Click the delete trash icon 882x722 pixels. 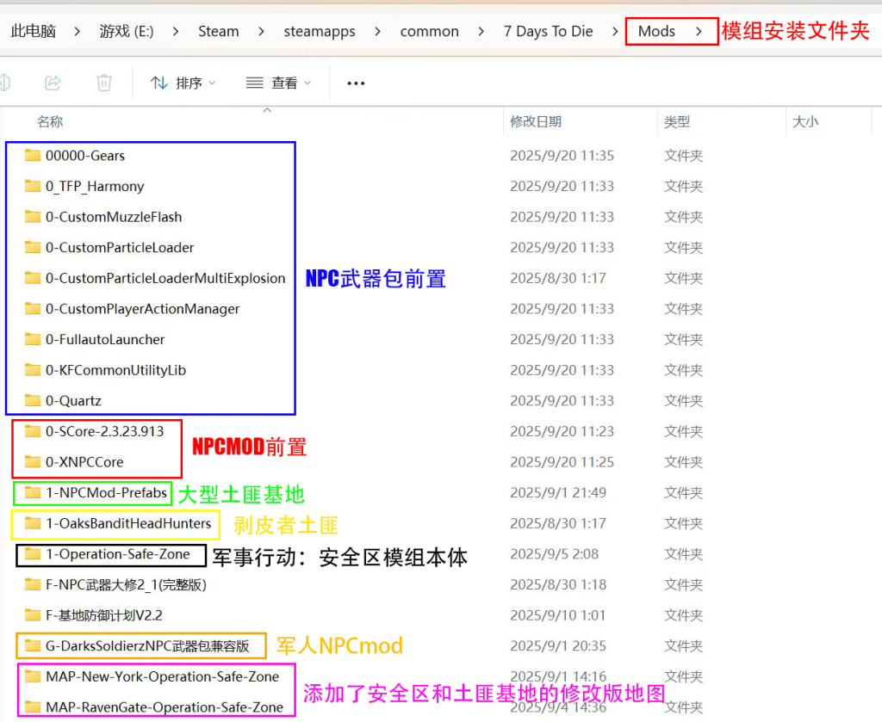coord(104,83)
